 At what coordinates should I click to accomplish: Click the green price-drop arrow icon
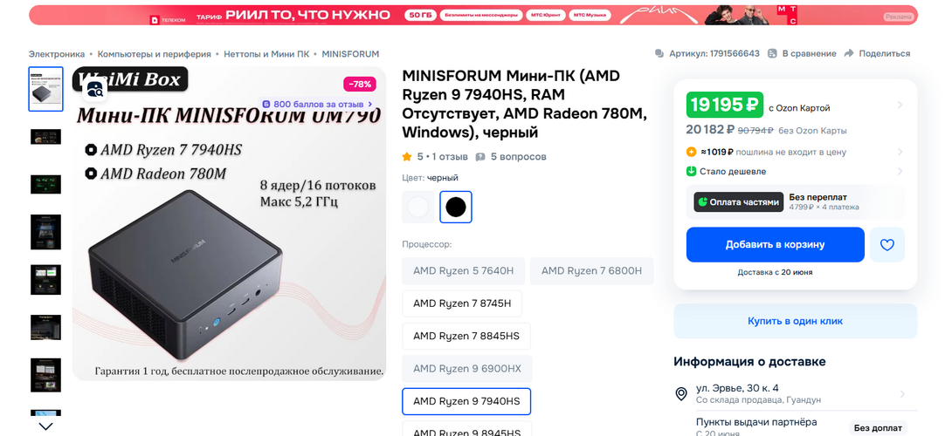[692, 172]
